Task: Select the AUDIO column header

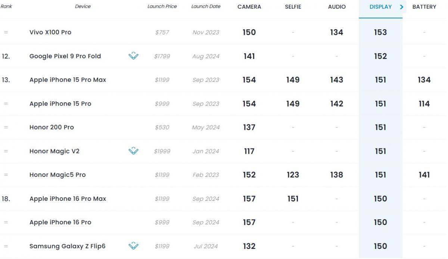Action: (336, 7)
